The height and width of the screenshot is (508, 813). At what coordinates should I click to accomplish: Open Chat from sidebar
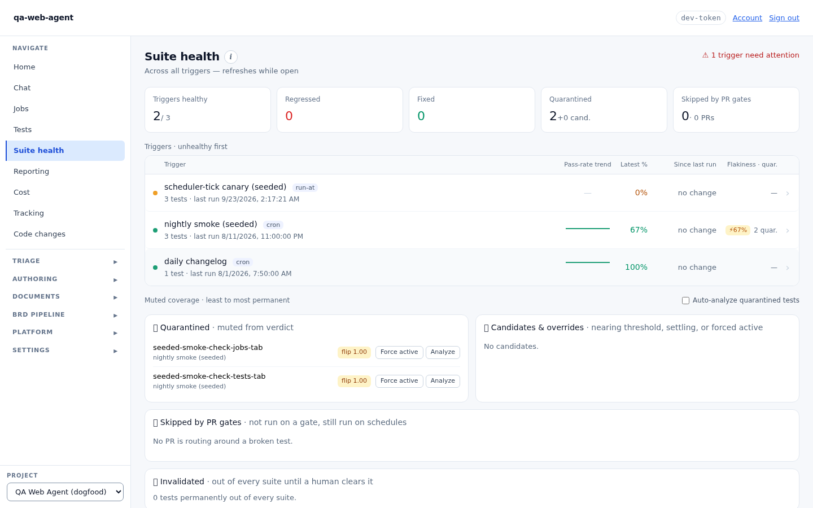tap(65, 88)
